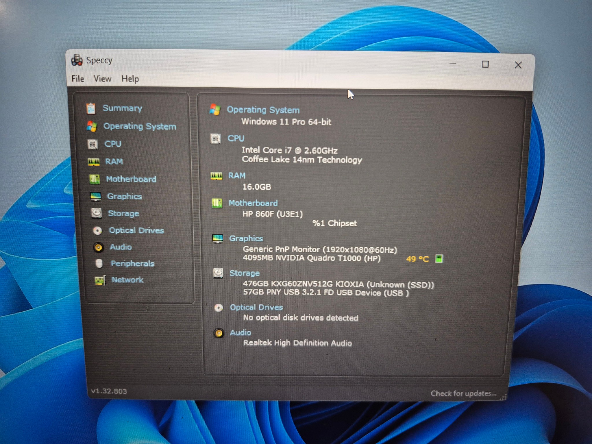Open Motherboard section via sidebar board icon
592x444 pixels.
click(x=95, y=179)
